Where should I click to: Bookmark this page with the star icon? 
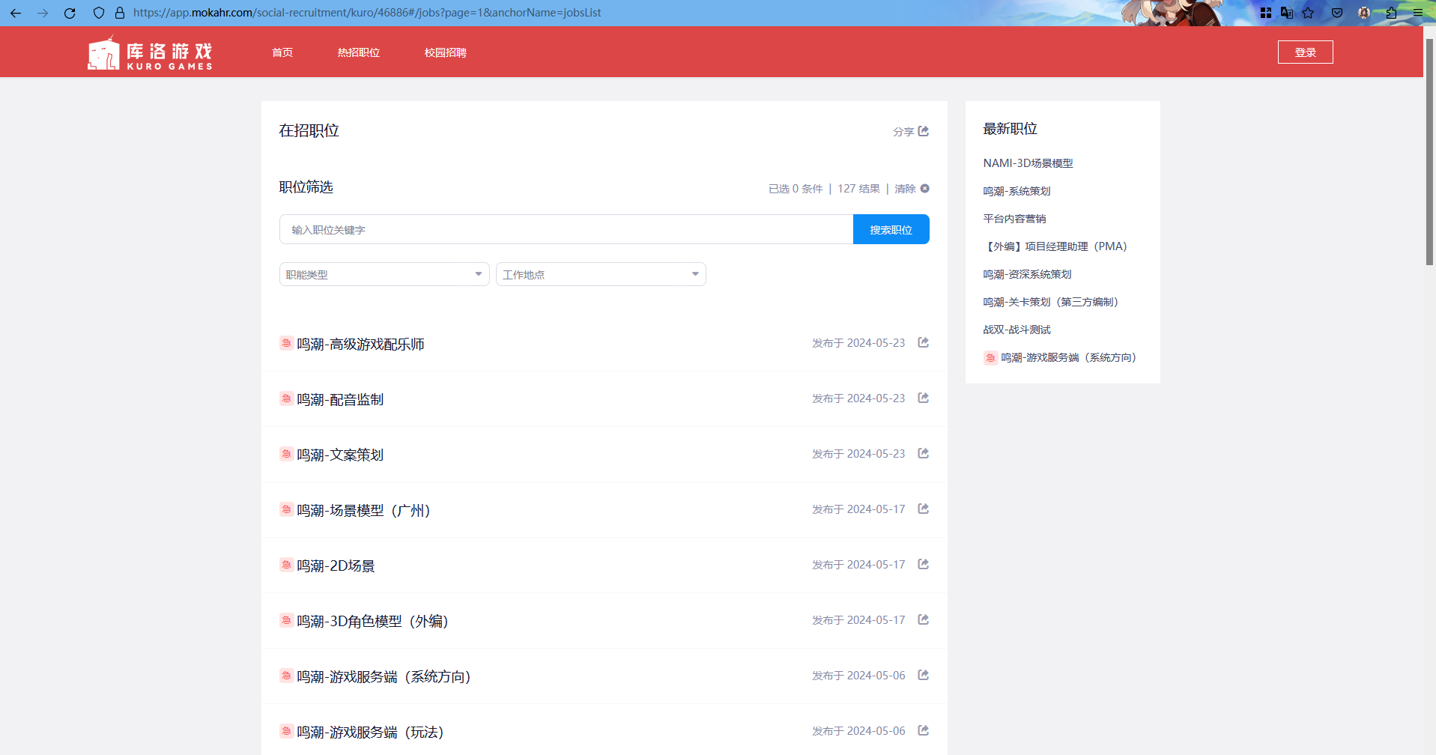pos(1308,13)
